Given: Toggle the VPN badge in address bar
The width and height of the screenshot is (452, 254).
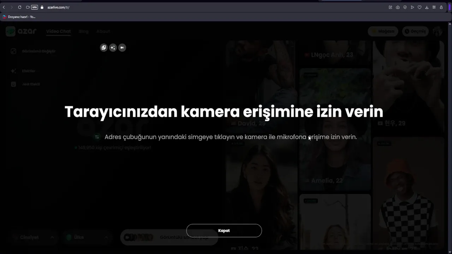Looking at the screenshot, I should (35, 7).
